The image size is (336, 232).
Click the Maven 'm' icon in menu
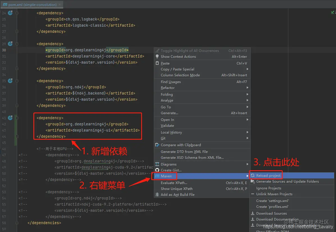(157, 176)
